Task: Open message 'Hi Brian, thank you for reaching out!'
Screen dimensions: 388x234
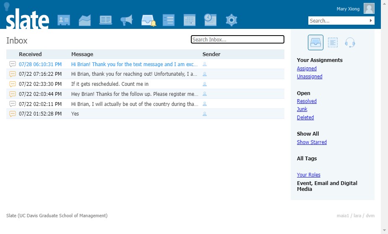Action: [x=134, y=74]
